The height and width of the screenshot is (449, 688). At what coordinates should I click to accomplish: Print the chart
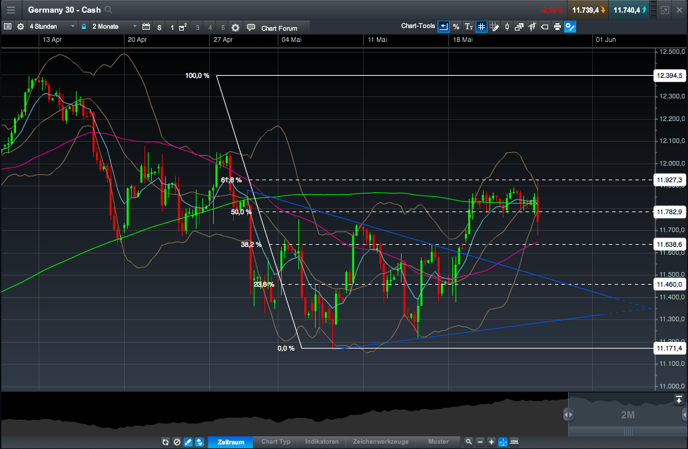pos(557,27)
